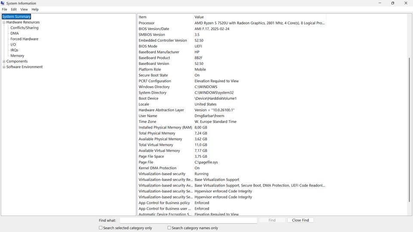Select Hardware Resources tree item
Image resolution: width=413 pixels, height=232 pixels.
pos(23,22)
